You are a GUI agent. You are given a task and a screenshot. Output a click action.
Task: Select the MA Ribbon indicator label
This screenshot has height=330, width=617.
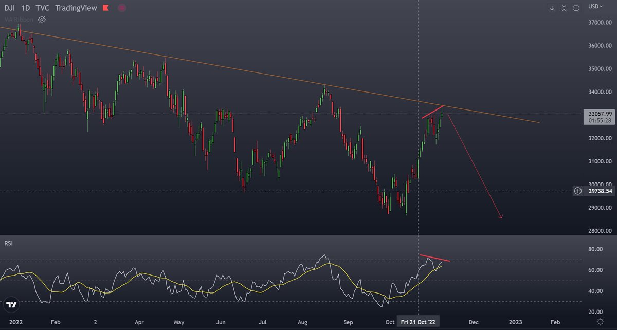[19, 20]
